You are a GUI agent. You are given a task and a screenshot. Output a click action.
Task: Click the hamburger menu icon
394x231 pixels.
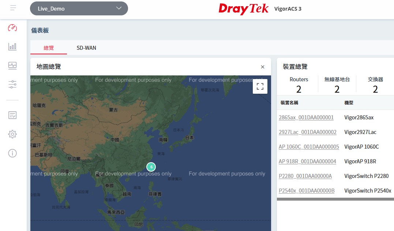[x=14, y=8]
